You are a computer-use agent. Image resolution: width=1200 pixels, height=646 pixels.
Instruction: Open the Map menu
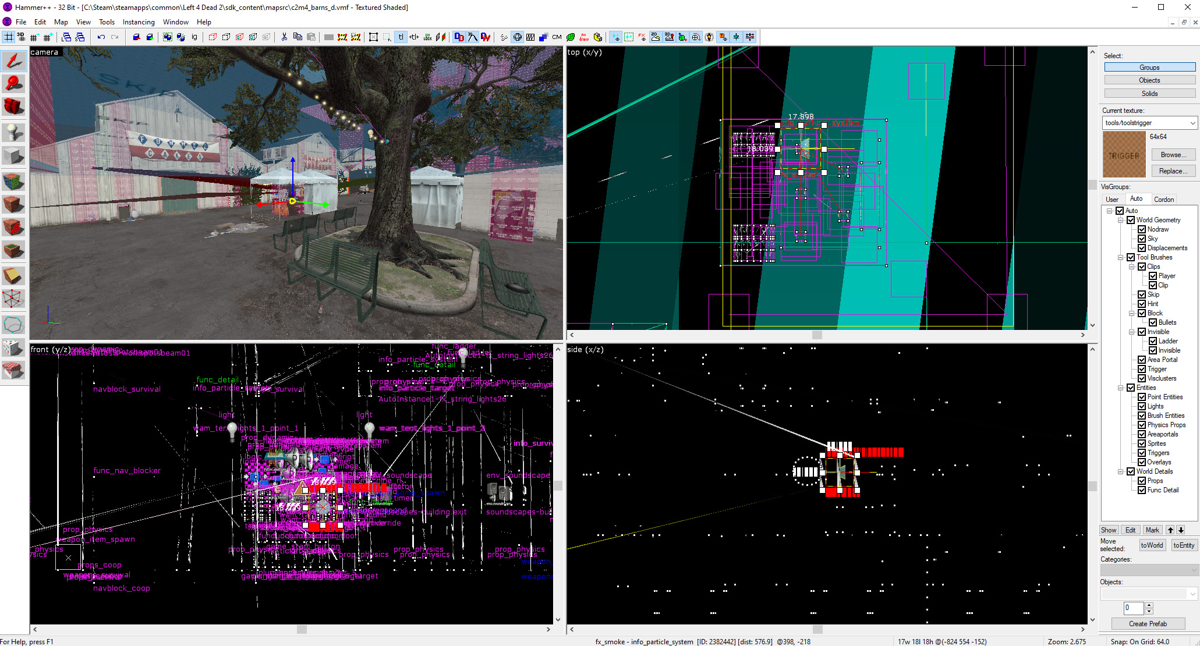coord(61,22)
